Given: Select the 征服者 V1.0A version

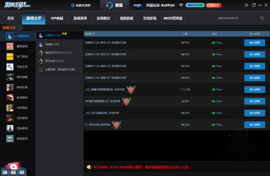Looking at the screenshot, I should (x=60, y=35).
